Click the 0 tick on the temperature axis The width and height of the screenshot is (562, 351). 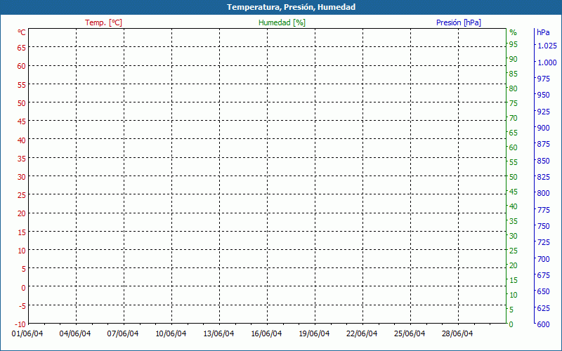pyautogui.click(x=24, y=287)
